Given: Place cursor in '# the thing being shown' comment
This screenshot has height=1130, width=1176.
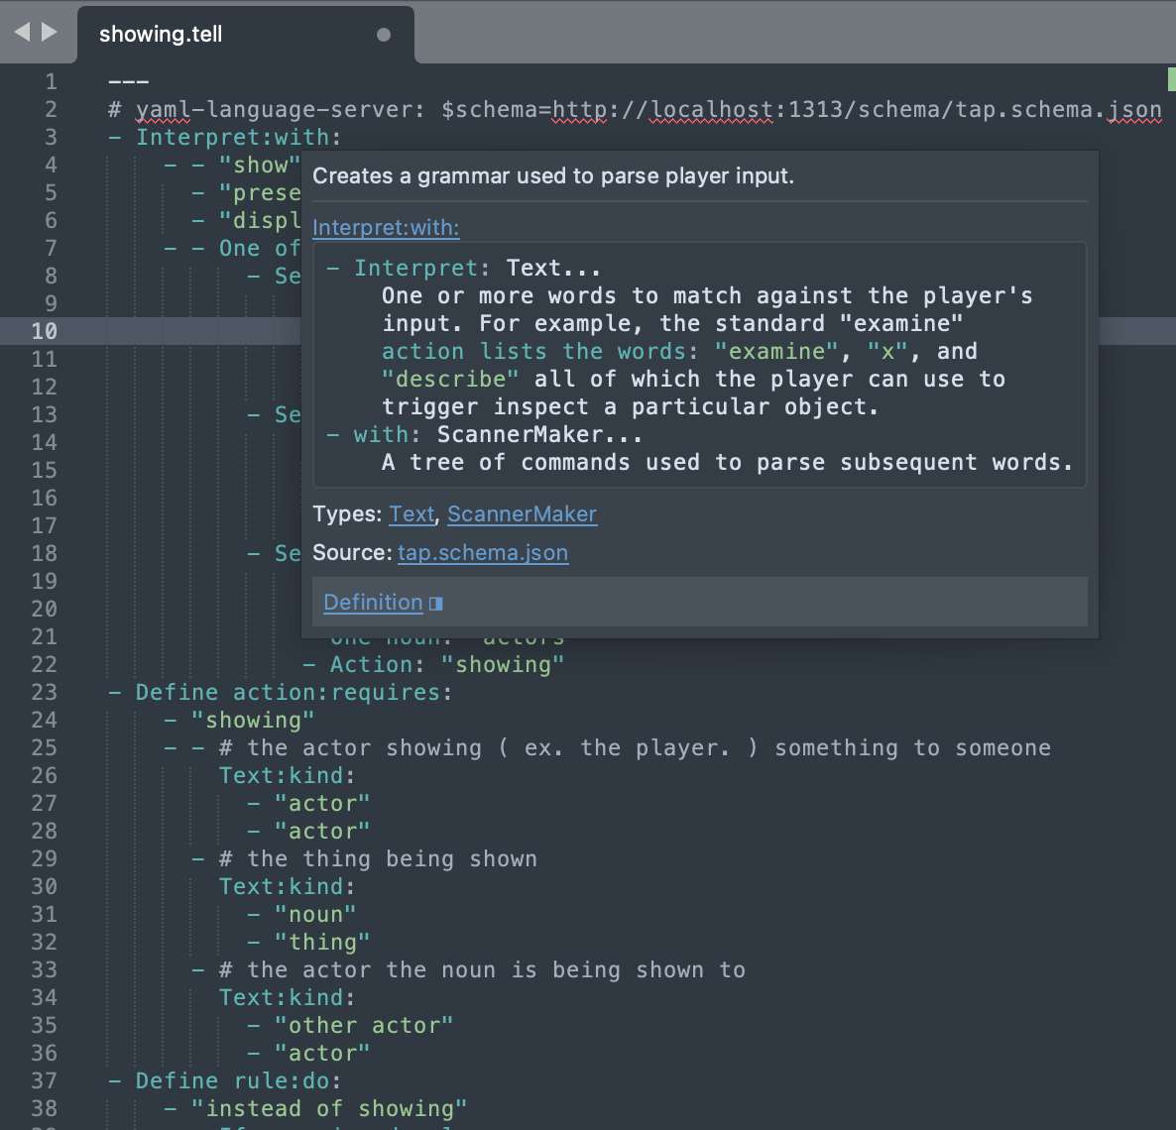Looking at the screenshot, I should 378,858.
